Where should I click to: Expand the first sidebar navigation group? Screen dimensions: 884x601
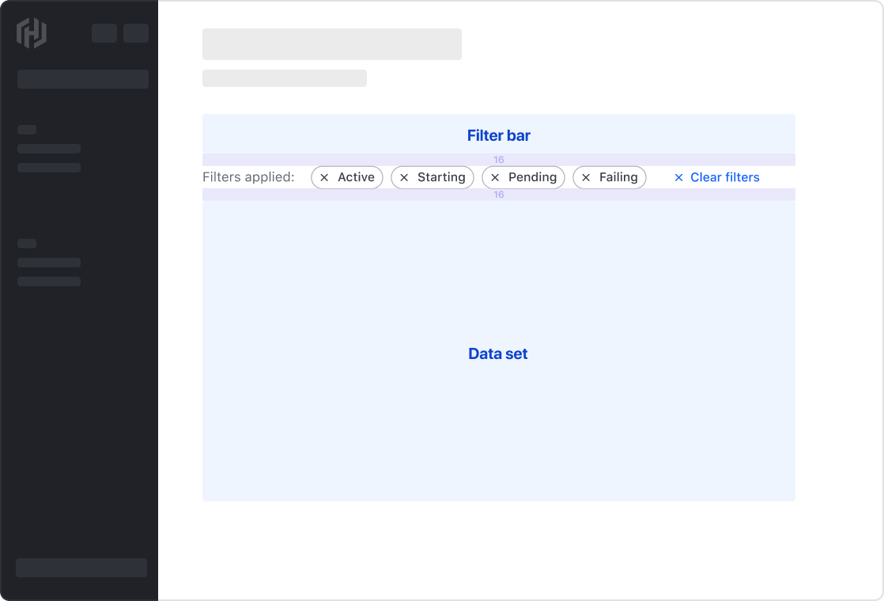click(x=28, y=130)
